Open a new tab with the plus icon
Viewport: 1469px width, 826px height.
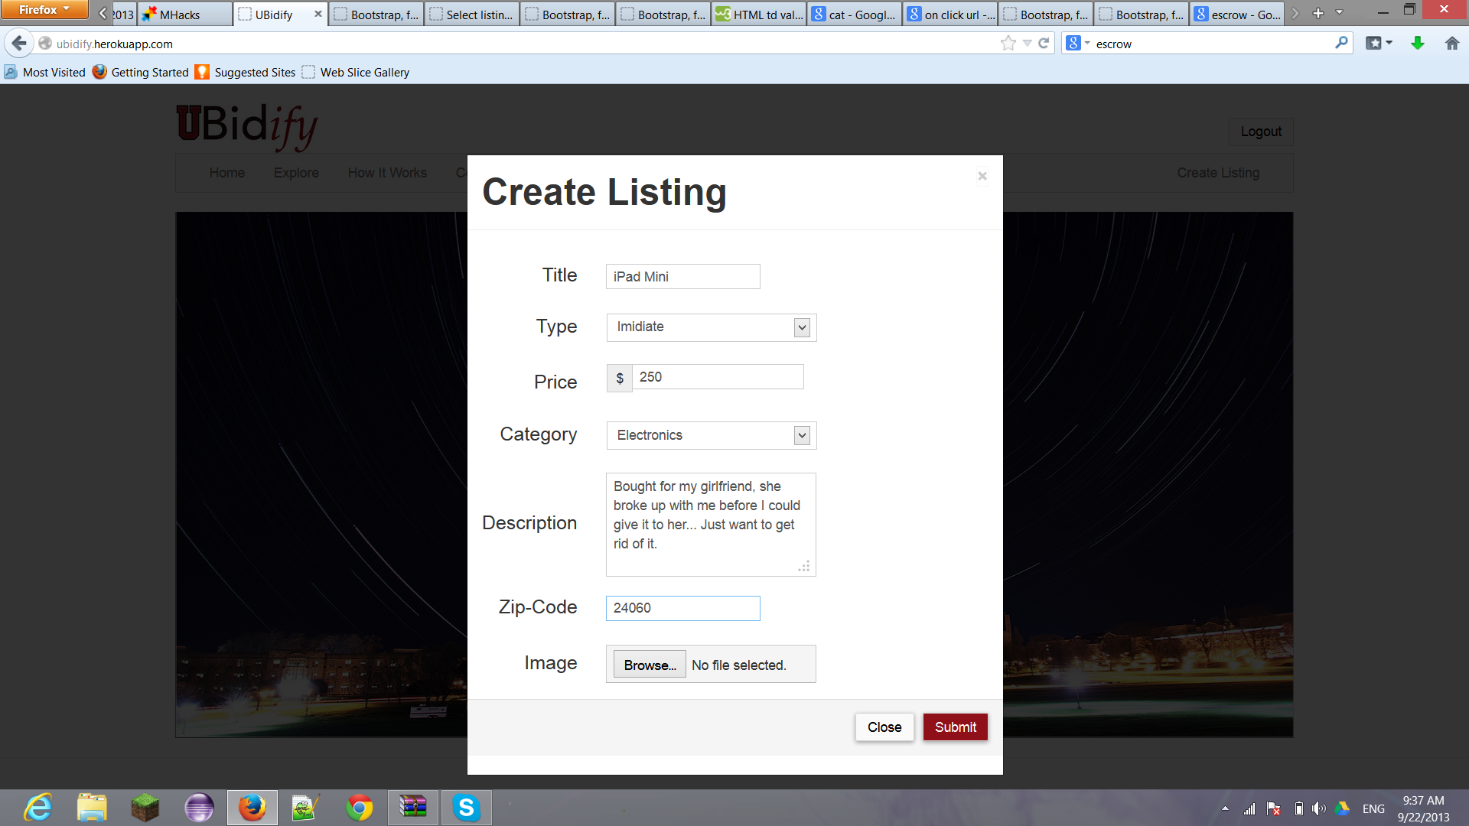click(x=1318, y=14)
